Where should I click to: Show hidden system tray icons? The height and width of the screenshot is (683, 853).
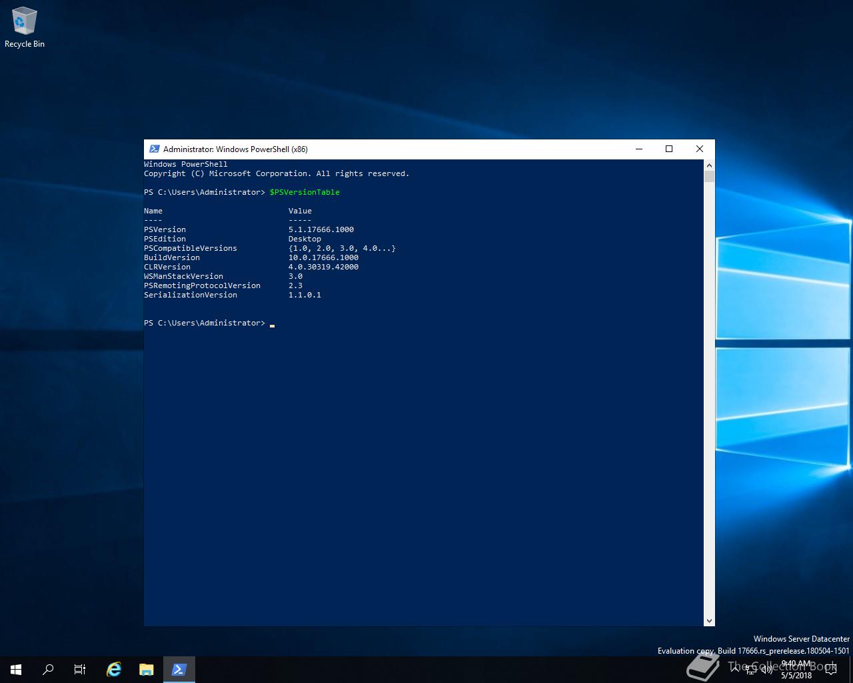(735, 670)
